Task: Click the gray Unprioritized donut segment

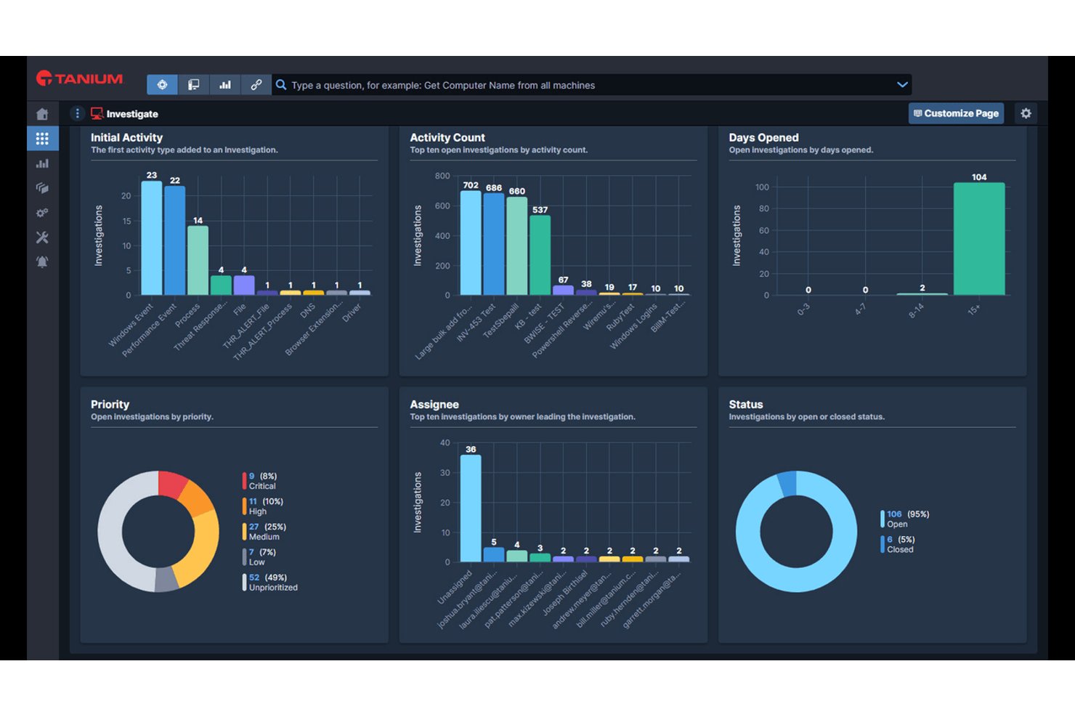Action: click(110, 530)
